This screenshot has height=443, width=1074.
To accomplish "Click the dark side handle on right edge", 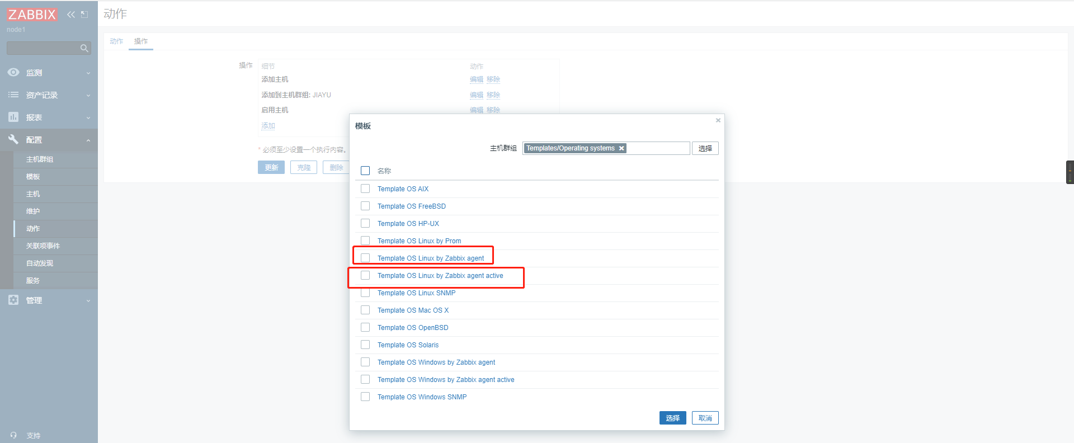I will pos(1070,172).
